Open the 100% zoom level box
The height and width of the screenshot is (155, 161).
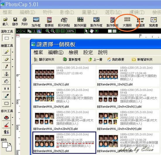[71, 31]
